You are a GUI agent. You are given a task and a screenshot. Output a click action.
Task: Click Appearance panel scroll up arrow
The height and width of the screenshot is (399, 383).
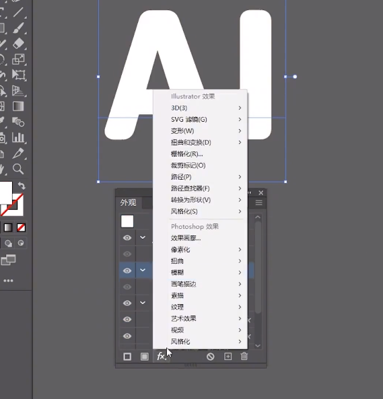tap(258, 217)
